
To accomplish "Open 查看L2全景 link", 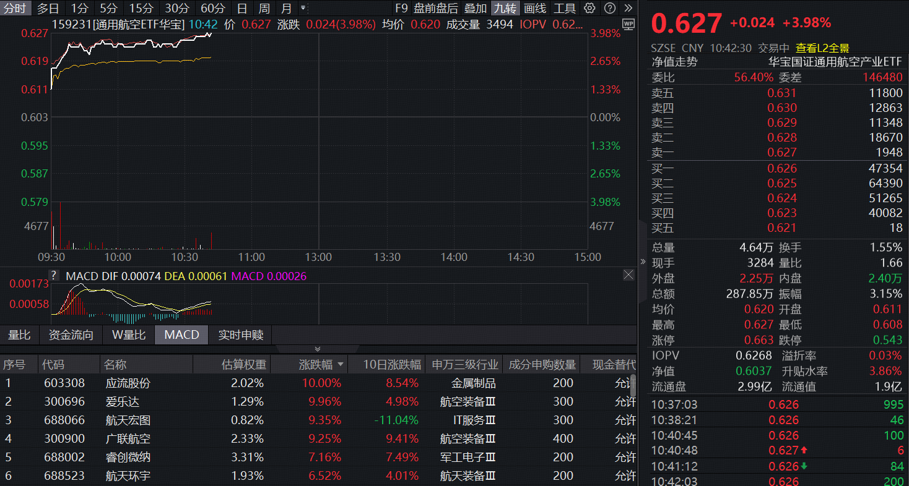I will click(x=822, y=48).
